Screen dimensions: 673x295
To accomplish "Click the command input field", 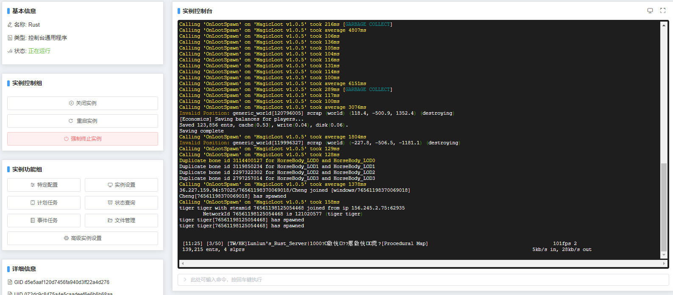I will 423,280.
